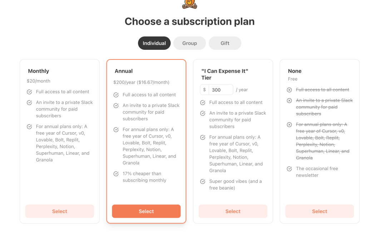Switch to the Group tab
386x240 pixels.
[x=189, y=43]
